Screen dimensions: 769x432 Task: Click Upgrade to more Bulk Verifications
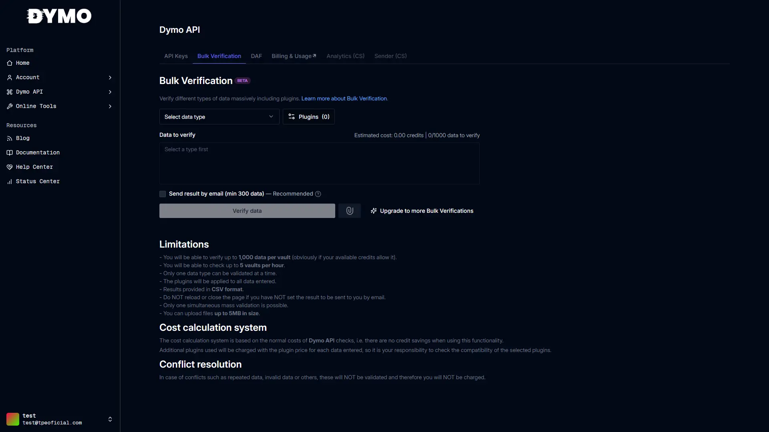(x=422, y=211)
